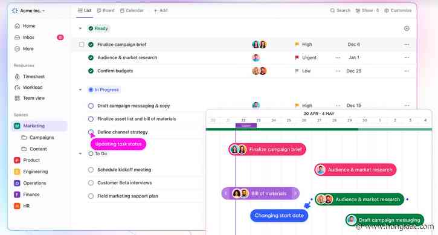Select the pink Finalize campaign brief timeline bar
This screenshot has height=235, width=438.
click(x=267, y=149)
